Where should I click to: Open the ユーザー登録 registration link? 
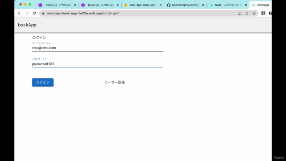point(114,82)
